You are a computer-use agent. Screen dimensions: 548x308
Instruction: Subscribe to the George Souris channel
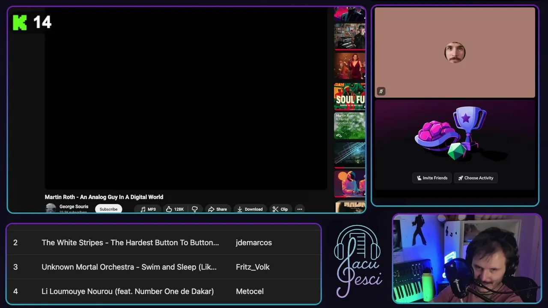click(x=108, y=209)
